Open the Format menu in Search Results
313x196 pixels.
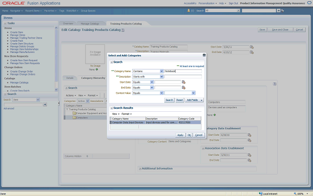[x=126, y=114]
